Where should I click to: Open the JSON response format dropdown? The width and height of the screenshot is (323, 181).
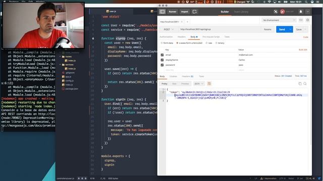[199, 83]
